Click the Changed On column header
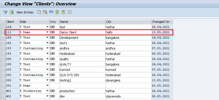Screen dimensions: 219x100 (x=162, y=22)
